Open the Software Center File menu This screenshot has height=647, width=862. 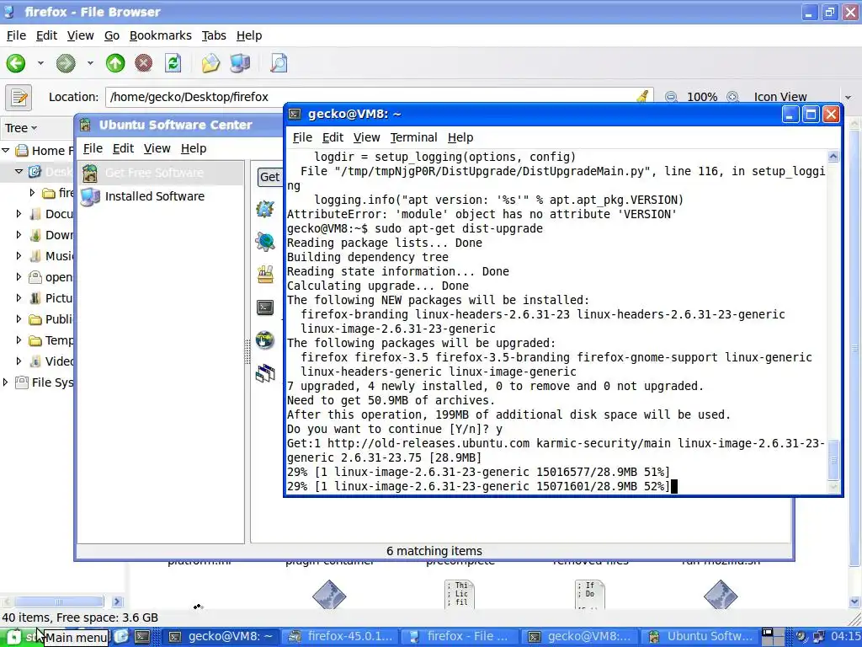coord(93,148)
